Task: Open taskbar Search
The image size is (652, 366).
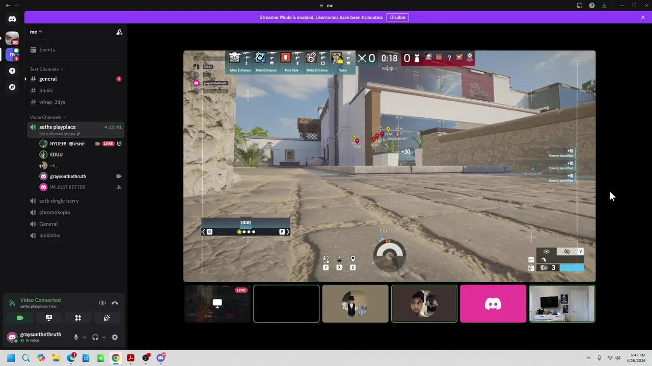Action: pyautogui.click(x=26, y=358)
